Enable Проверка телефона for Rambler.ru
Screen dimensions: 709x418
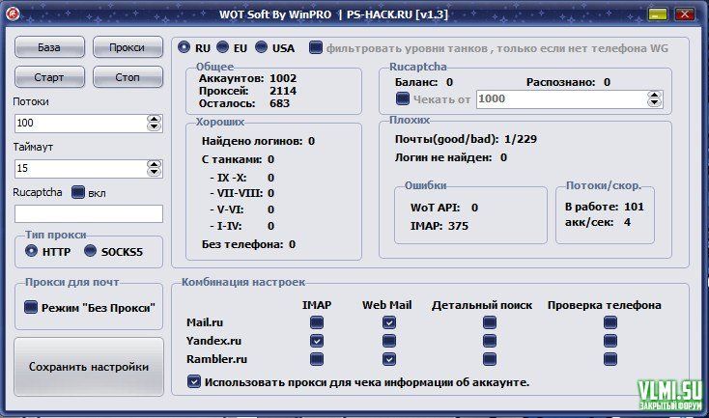click(610, 359)
